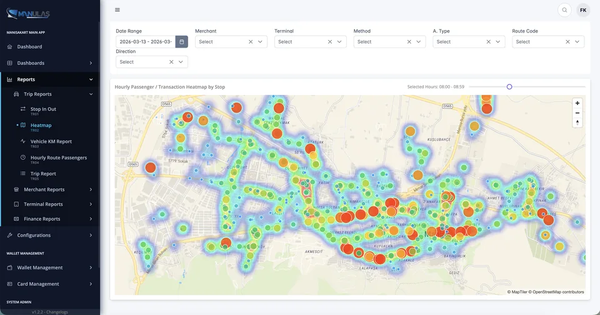Open Hourly Route Passengers report
Screen dimensions: 600x315
50,159
